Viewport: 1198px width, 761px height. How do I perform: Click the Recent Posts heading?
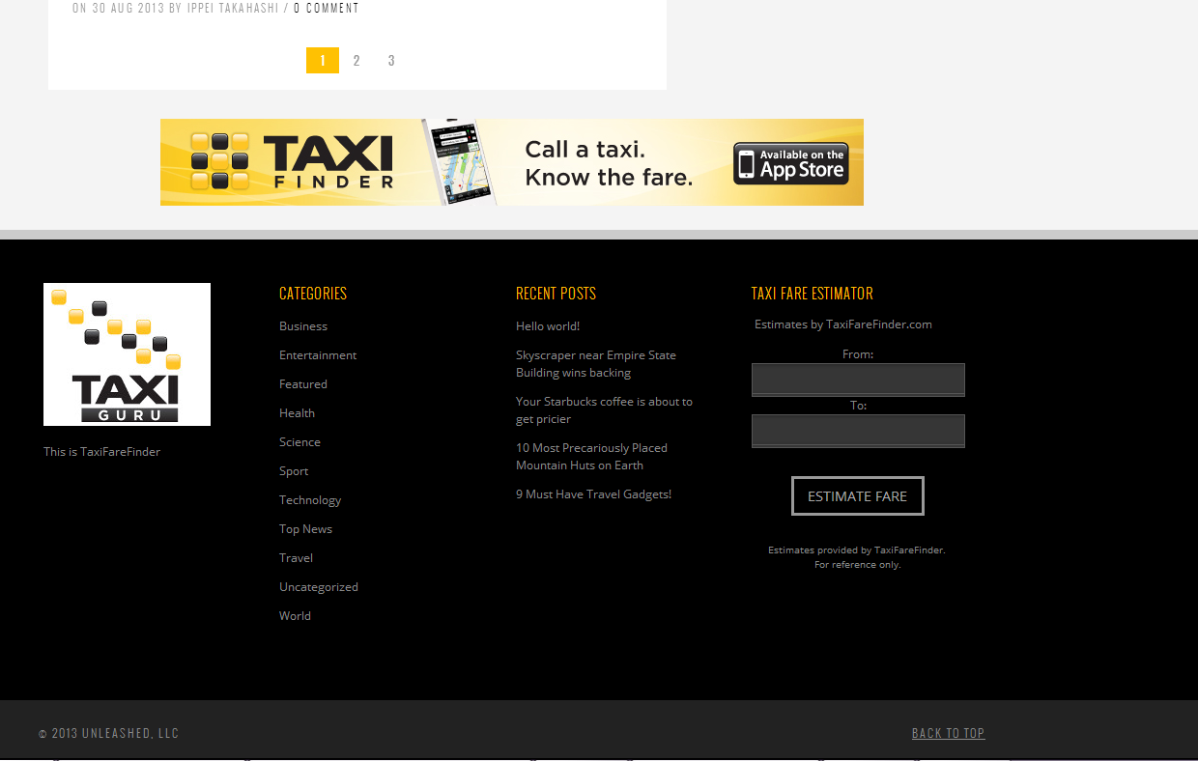pyautogui.click(x=556, y=294)
